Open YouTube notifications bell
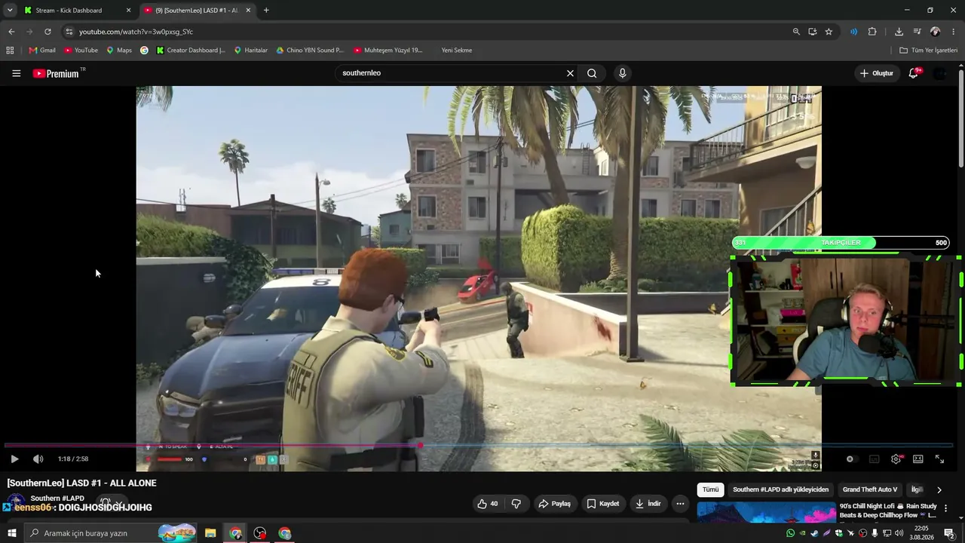 point(914,73)
